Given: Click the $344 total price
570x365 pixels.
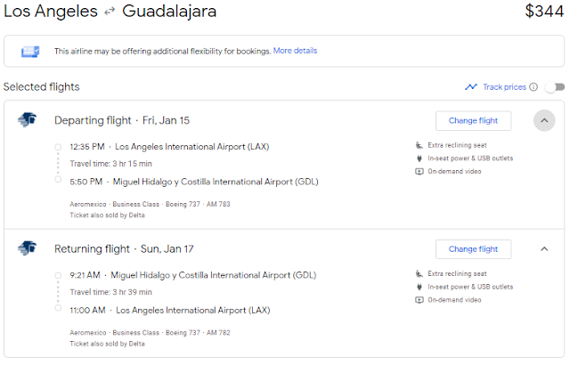Looking at the screenshot, I should 543,12.
